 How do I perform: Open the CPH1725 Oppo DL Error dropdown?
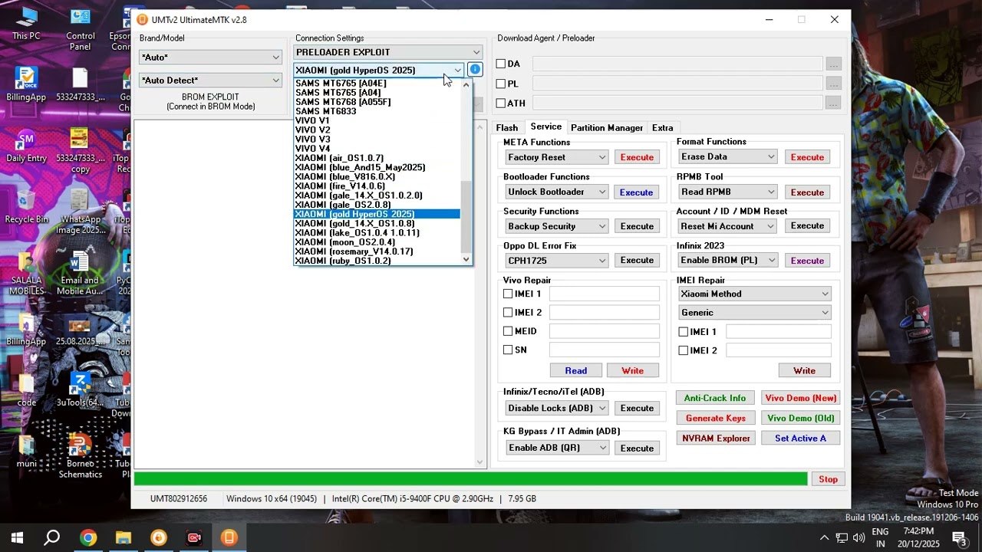pyautogui.click(x=556, y=261)
